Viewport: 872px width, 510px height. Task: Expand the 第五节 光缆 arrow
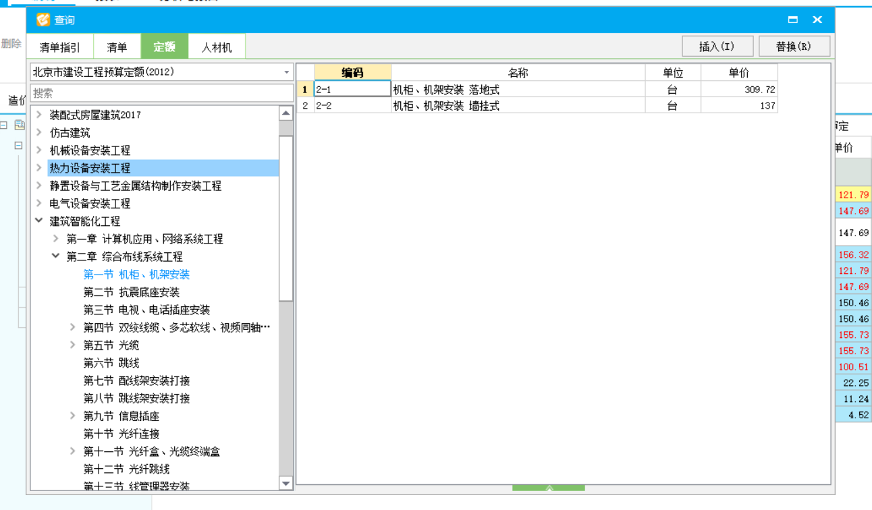point(72,345)
